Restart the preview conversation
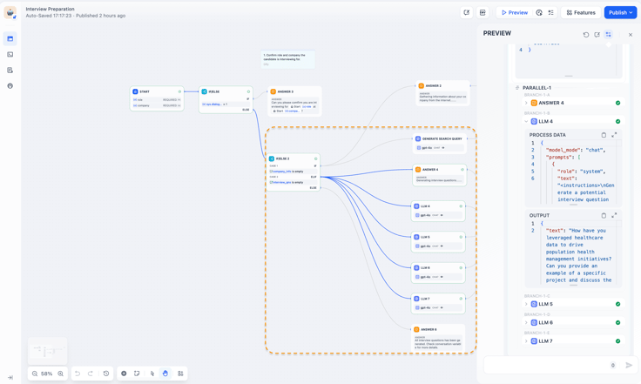The width and height of the screenshot is (641, 384). pos(586,35)
